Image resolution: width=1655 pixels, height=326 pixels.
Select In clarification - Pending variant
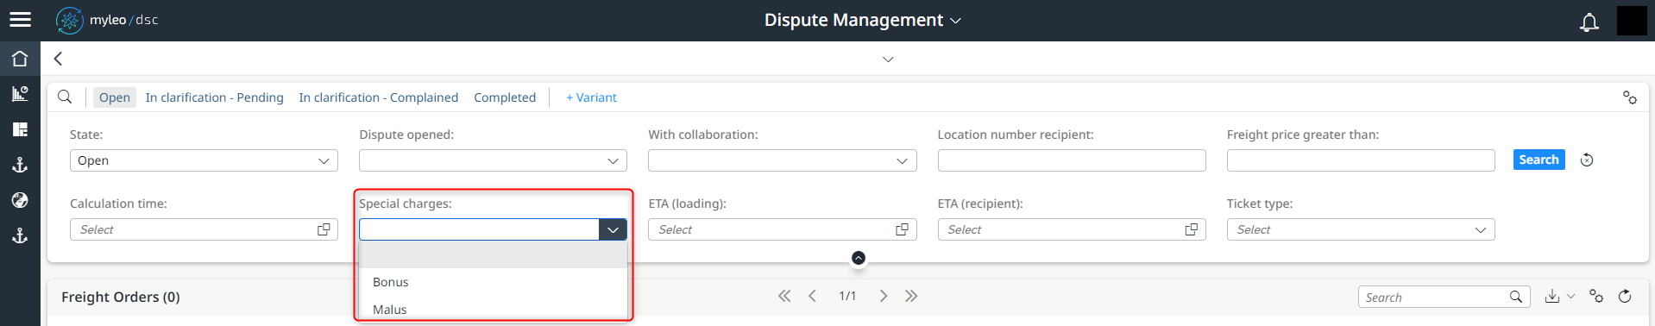tap(215, 97)
